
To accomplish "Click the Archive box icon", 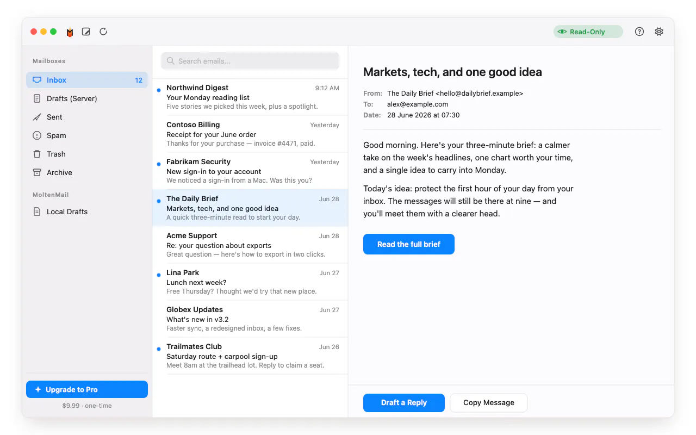I will 37,172.
